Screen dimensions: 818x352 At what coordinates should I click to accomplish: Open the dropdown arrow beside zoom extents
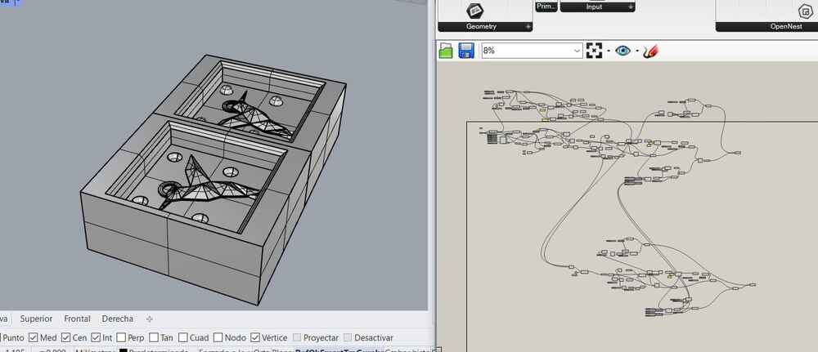click(x=609, y=51)
